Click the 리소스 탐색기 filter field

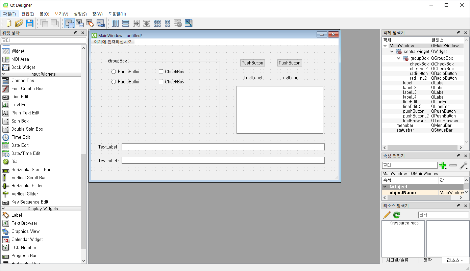443,215
